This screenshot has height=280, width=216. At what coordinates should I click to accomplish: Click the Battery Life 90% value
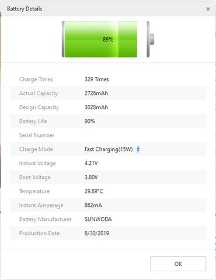click(90, 121)
